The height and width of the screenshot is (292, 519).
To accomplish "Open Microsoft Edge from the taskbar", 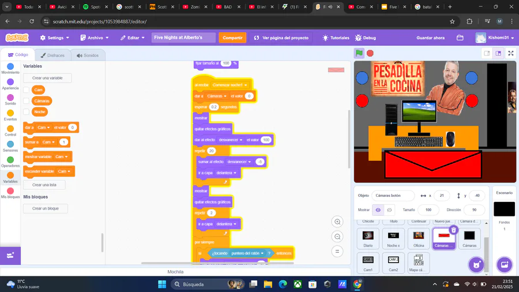I will click(283, 284).
